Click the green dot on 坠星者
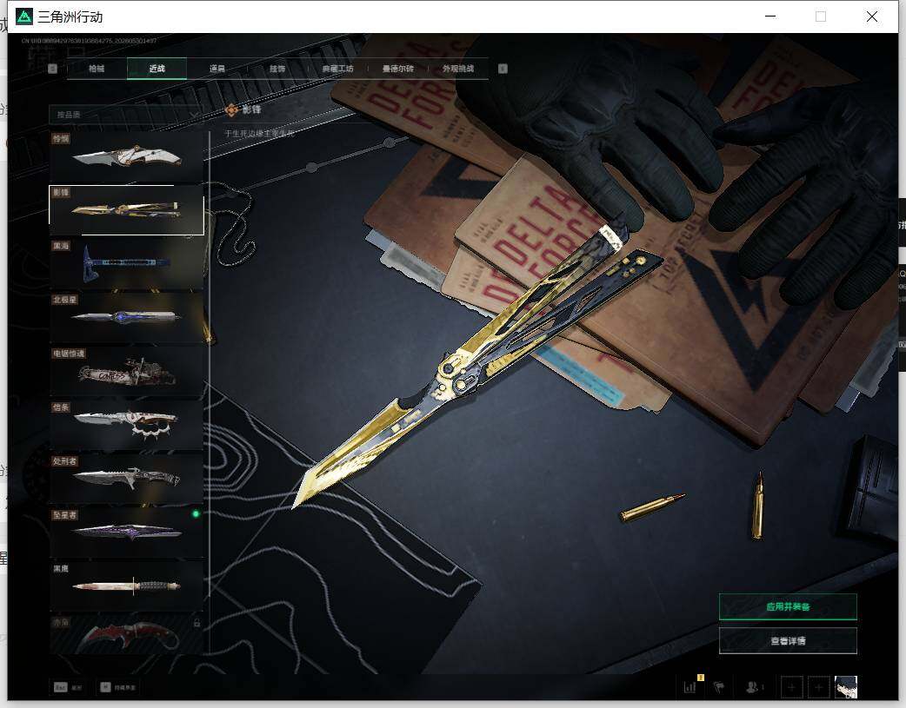Viewport: 906px width, 708px height. click(x=196, y=514)
